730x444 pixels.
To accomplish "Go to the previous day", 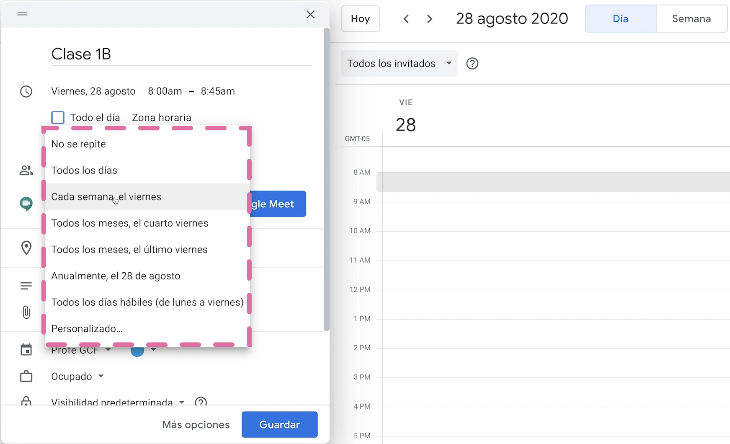I will (x=406, y=19).
